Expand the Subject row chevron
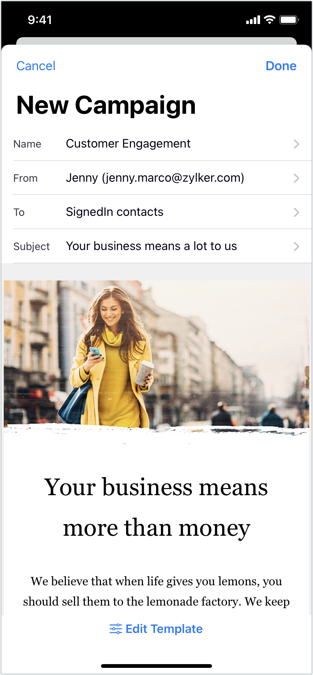Screen dimensions: 313x675 coord(296,247)
